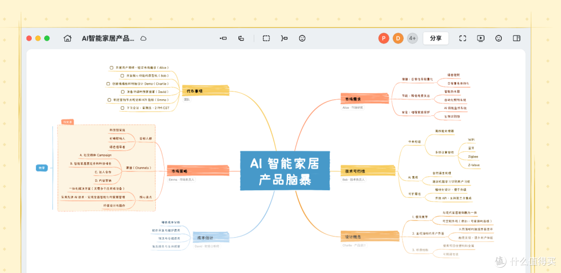Select the 成本估计 main topic

(x=211, y=238)
